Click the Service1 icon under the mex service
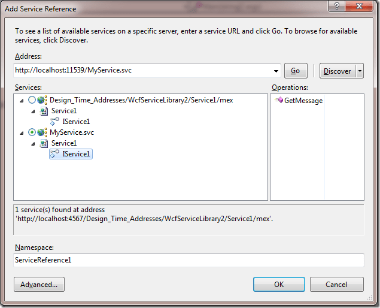Image resolution: width=380 pixels, height=308 pixels. 44,111
